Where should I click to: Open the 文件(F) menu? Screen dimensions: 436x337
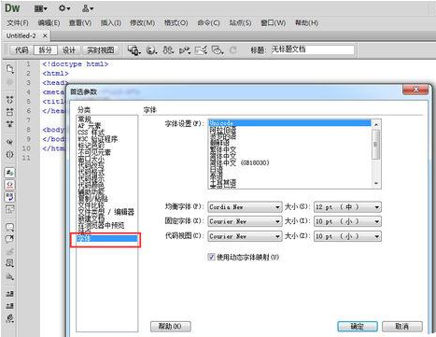18,22
